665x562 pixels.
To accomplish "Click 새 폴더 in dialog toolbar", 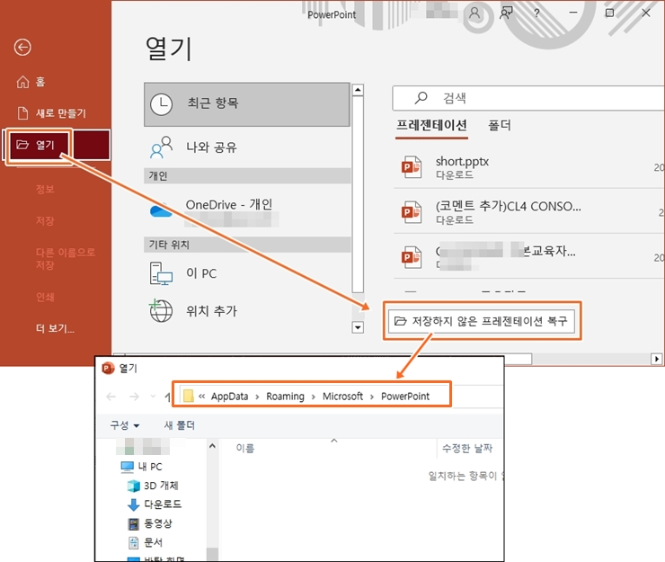I will pos(180,425).
